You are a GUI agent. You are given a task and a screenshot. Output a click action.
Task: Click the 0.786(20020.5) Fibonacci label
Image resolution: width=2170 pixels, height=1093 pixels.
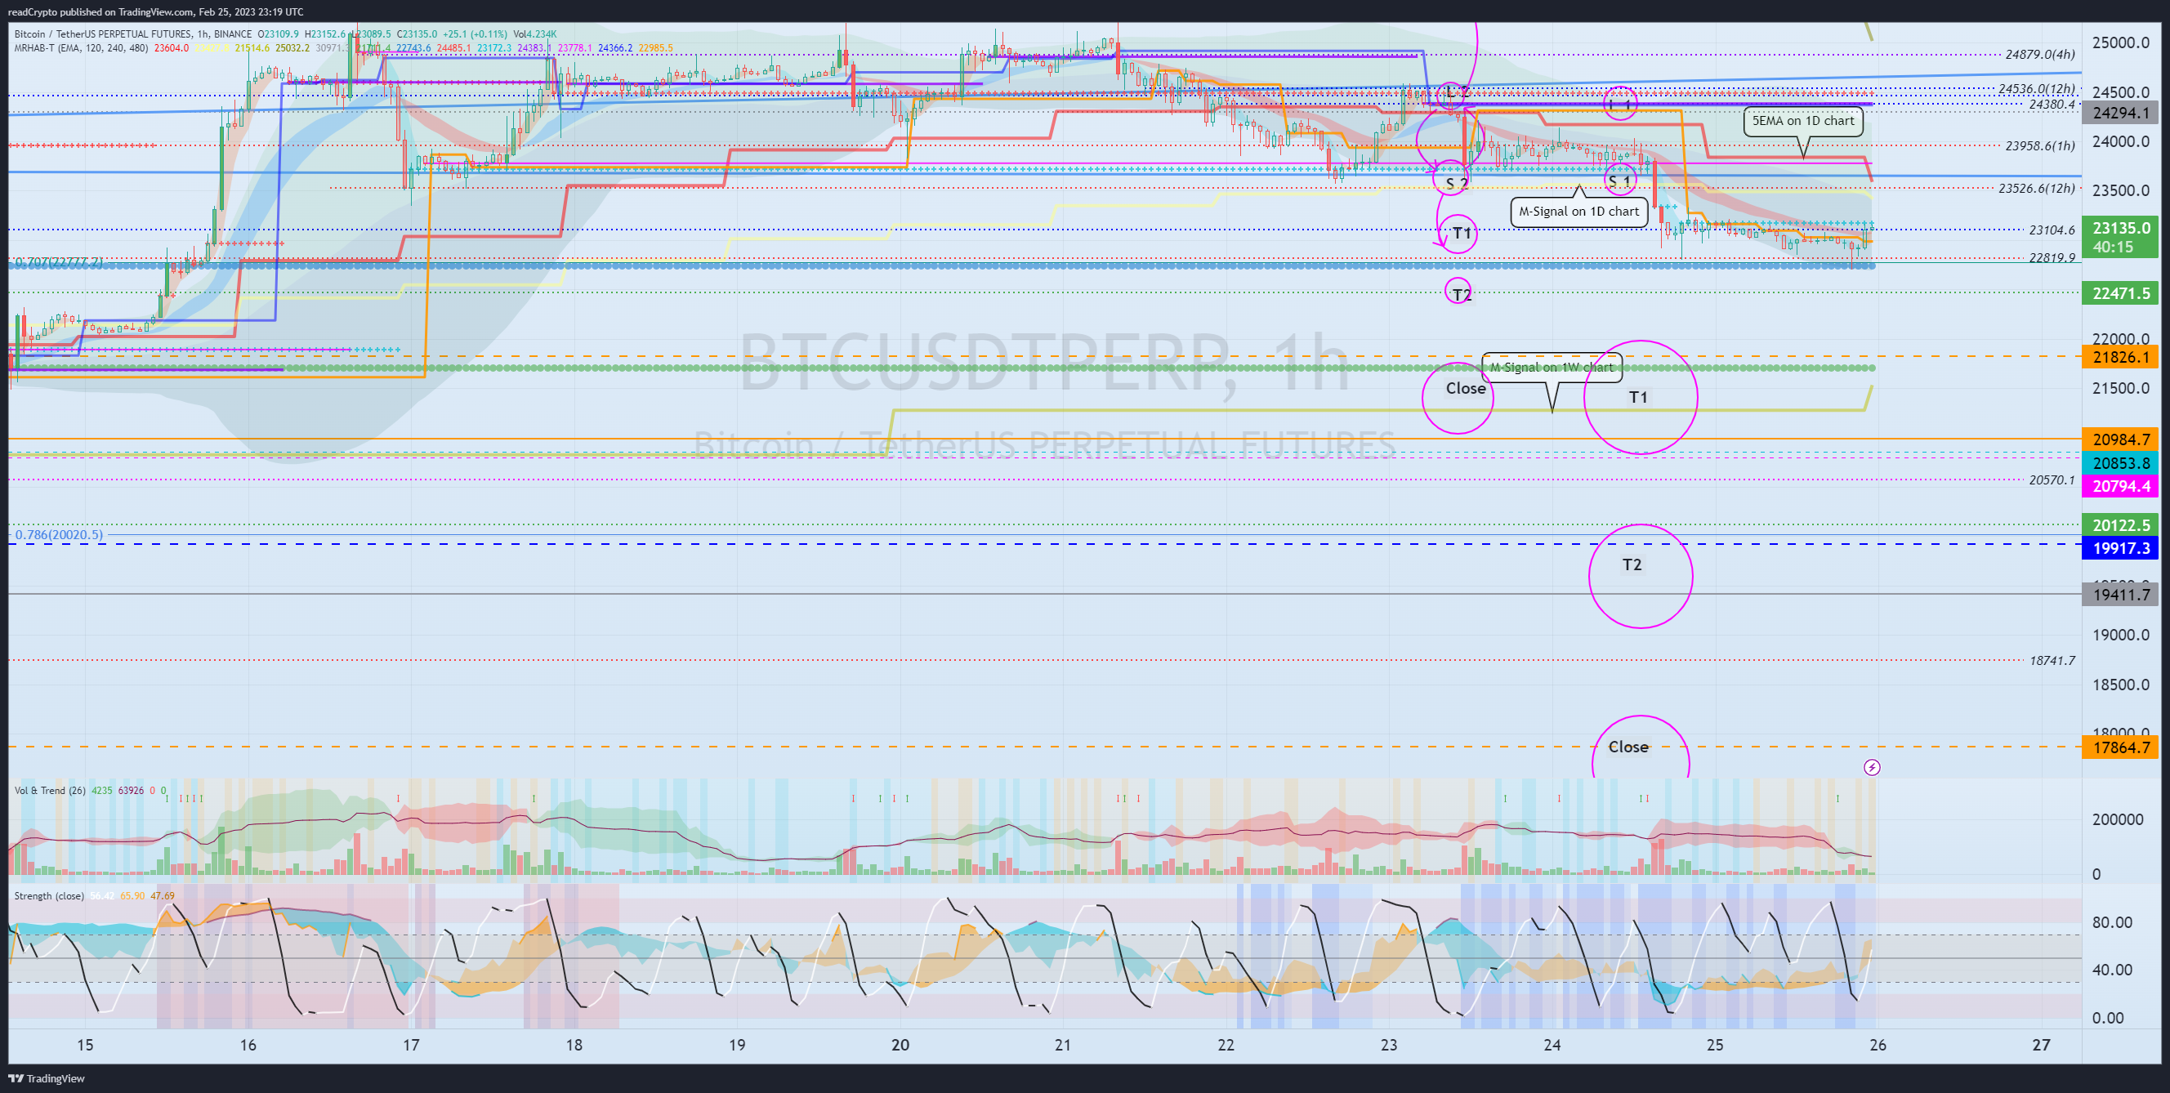click(59, 535)
